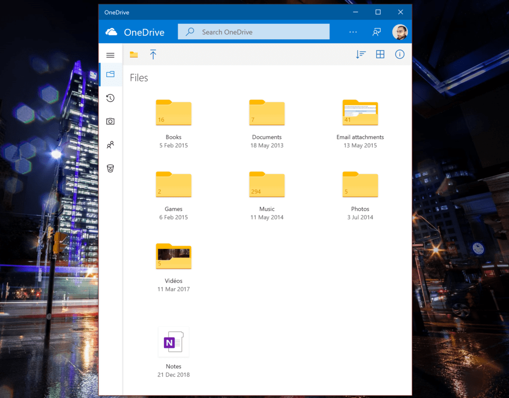Click the Documents folder name label
The width and height of the screenshot is (509, 398).
267,137
